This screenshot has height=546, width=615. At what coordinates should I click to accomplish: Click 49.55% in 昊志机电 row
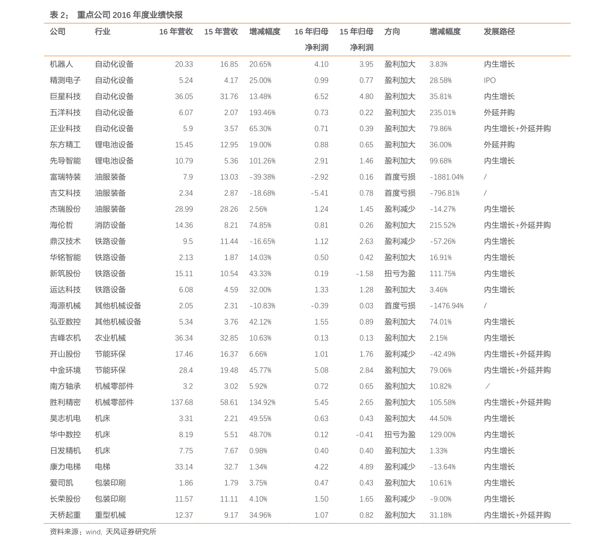pyautogui.click(x=260, y=418)
